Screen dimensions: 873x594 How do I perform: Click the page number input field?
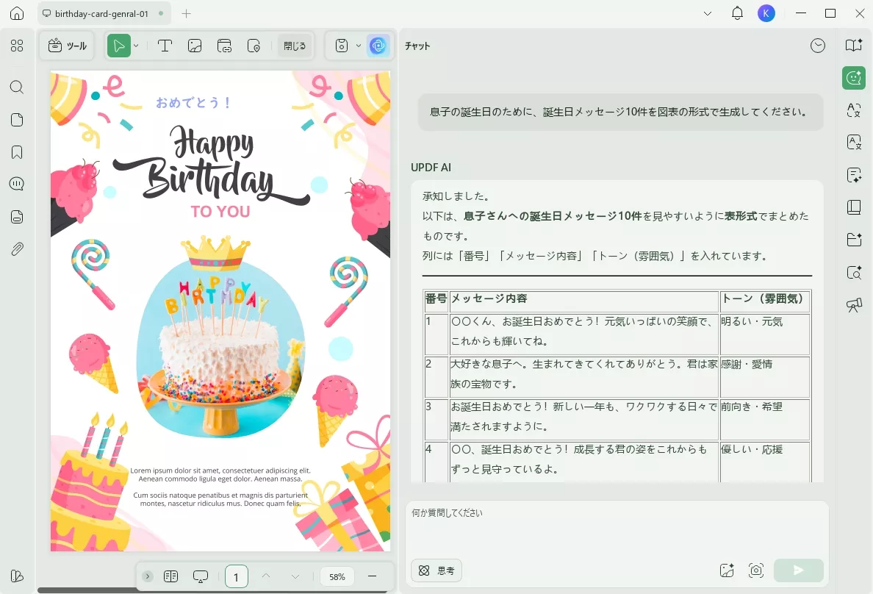click(x=236, y=576)
